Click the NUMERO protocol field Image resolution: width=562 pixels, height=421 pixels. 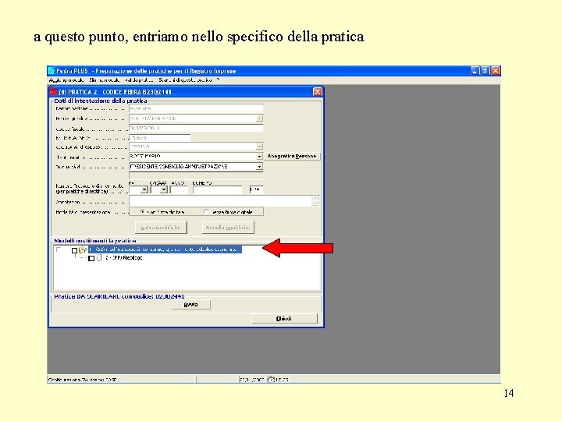(218, 189)
